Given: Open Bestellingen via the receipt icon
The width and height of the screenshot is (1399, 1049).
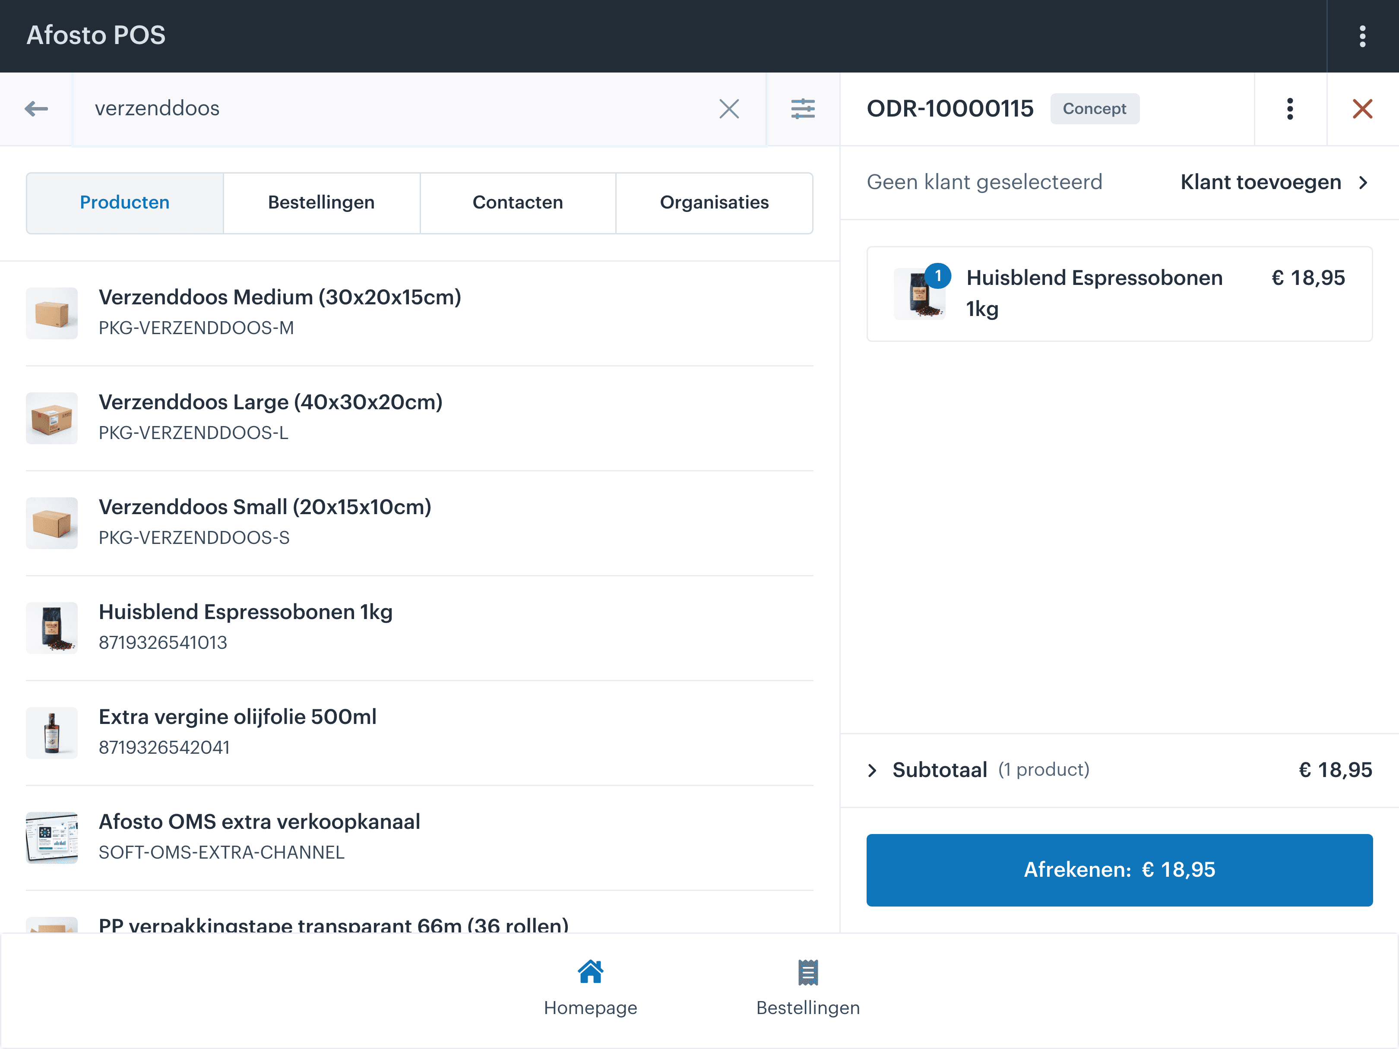Looking at the screenshot, I should tap(807, 973).
